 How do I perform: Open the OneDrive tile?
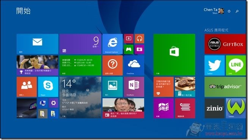pyautogui.click(x=134, y=65)
